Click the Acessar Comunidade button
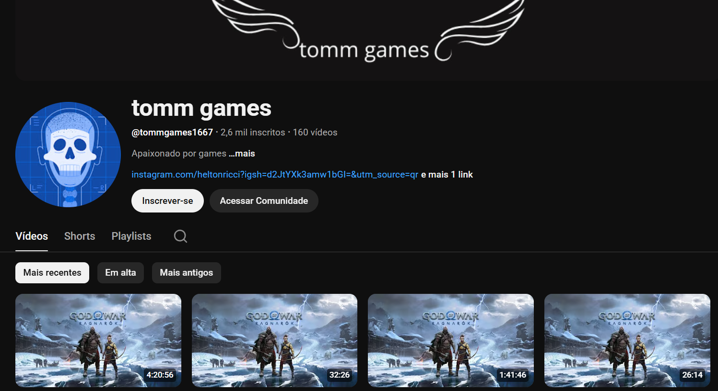 click(264, 201)
